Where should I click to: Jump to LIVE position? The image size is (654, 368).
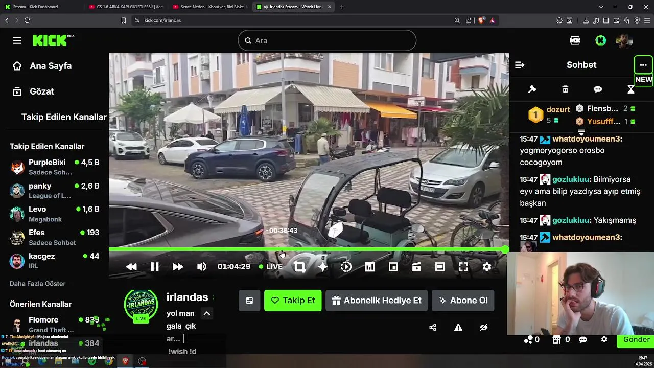point(271,267)
